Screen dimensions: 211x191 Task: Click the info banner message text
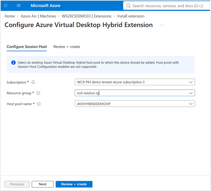[98, 65]
